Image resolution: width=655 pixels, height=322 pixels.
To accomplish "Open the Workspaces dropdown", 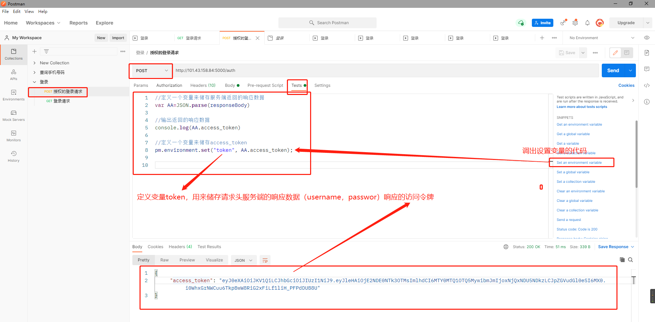I will click(x=43, y=23).
